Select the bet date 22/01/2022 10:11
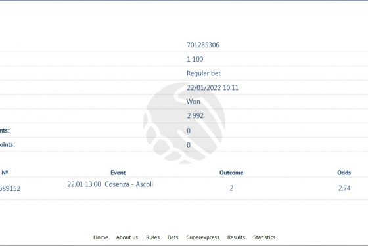The height and width of the screenshot is (246, 368). (x=212, y=88)
